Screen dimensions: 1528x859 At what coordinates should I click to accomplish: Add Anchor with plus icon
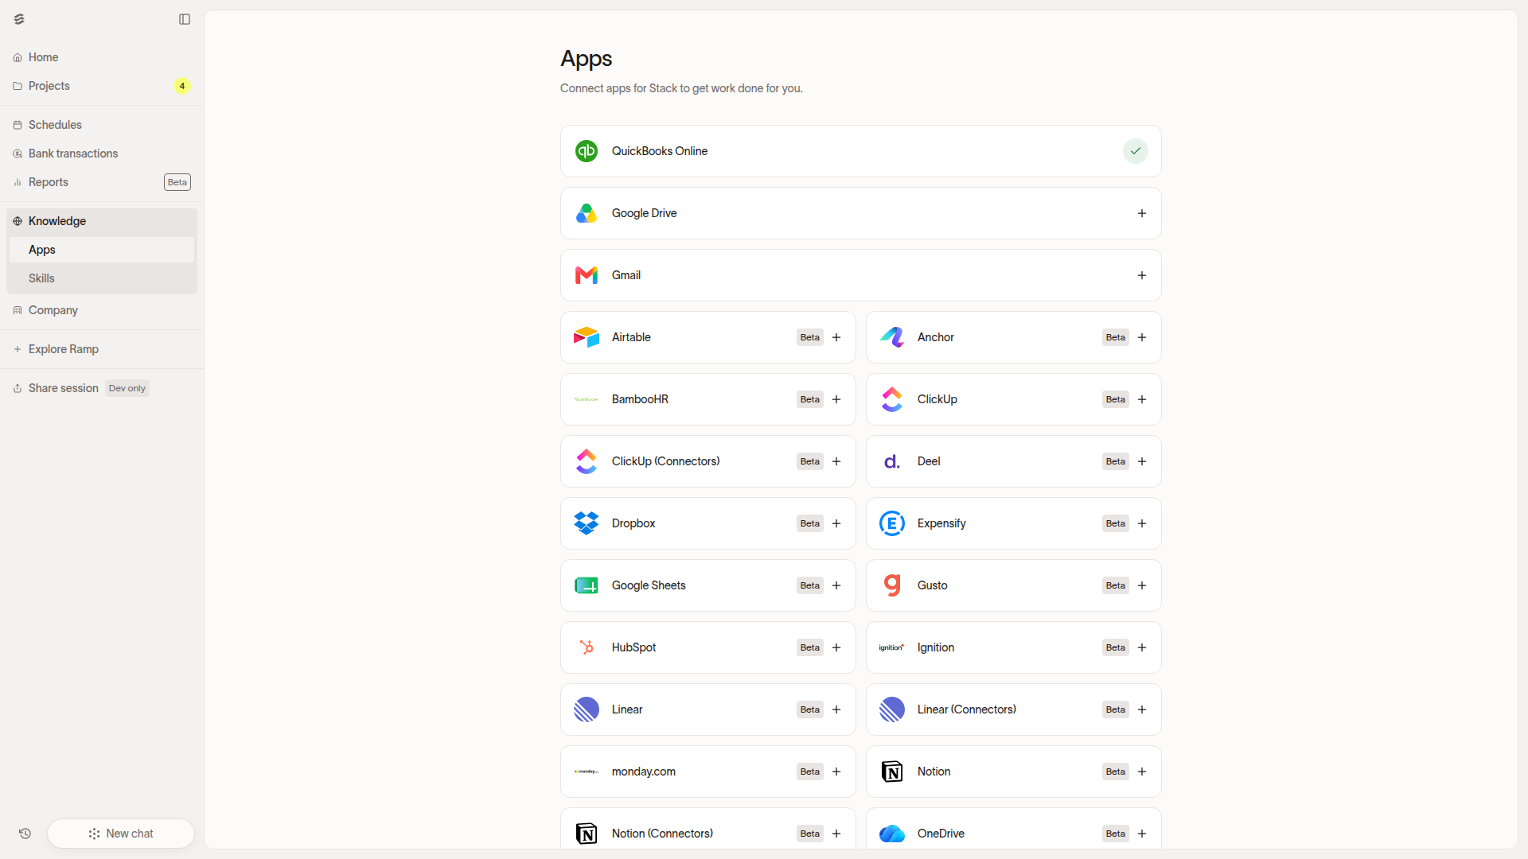pyautogui.click(x=1142, y=337)
